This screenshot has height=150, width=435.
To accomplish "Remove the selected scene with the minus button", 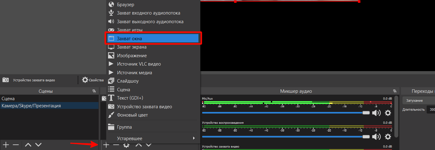I will 16,145.
